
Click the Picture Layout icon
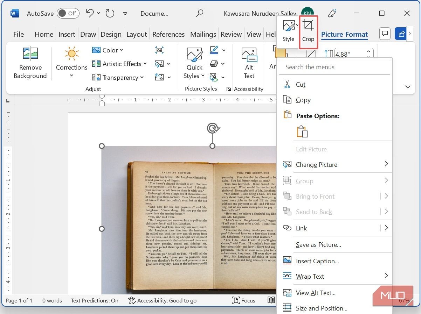214,77
